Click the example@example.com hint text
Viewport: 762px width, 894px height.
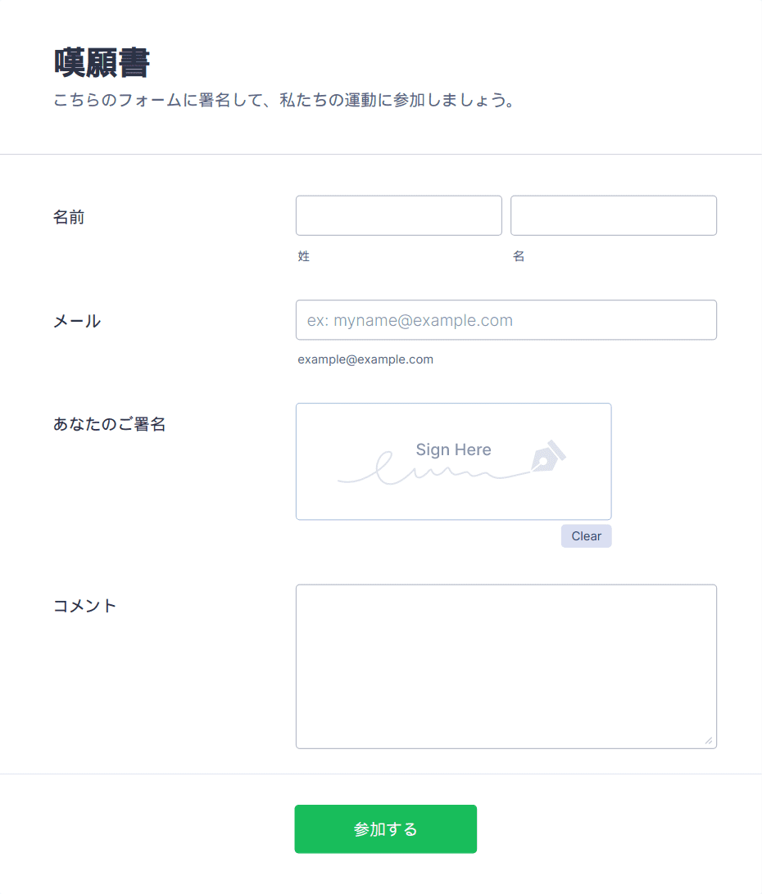pyautogui.click(x=365, y=359)
